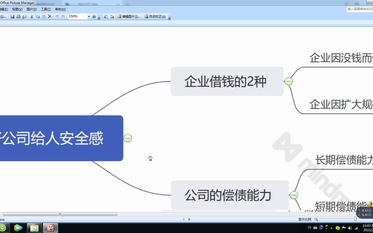Open the 视图(V) menu
The image size is (373, 233).
click(x=17, y=9)
